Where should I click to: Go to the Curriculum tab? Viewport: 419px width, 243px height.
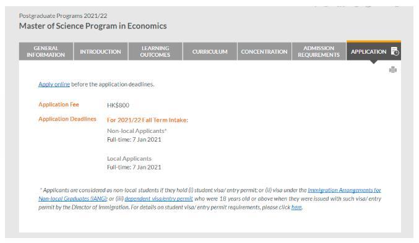210,51
